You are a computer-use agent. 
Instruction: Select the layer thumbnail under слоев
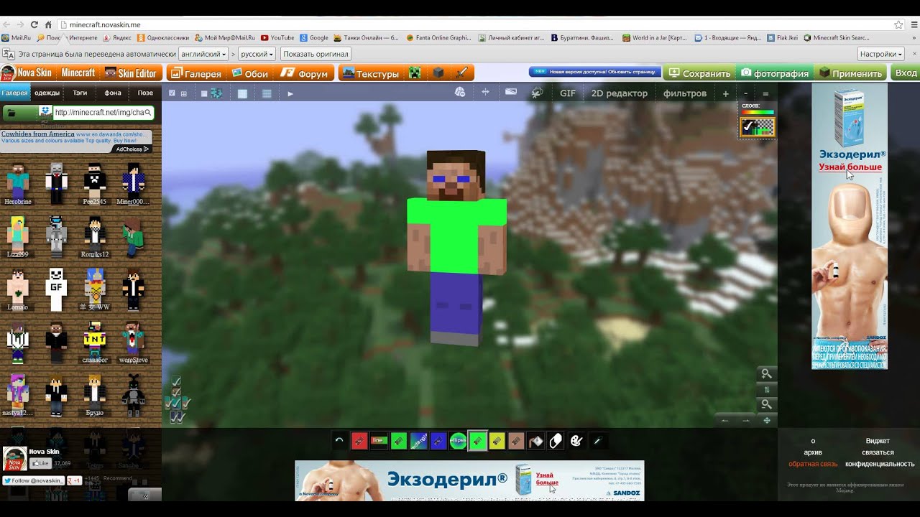758,127
